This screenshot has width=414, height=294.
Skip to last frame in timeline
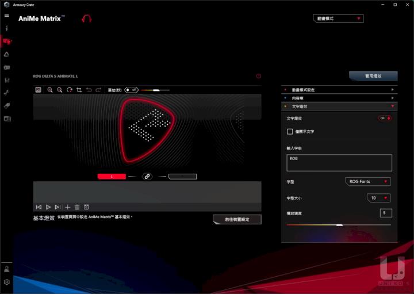[x=57, y=207]
